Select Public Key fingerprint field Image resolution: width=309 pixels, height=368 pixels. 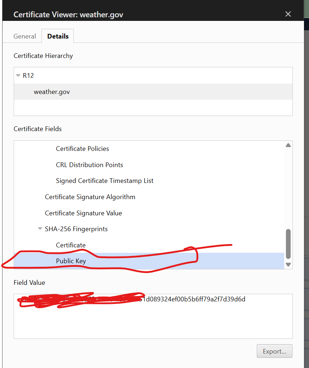[x=149, y=261]
